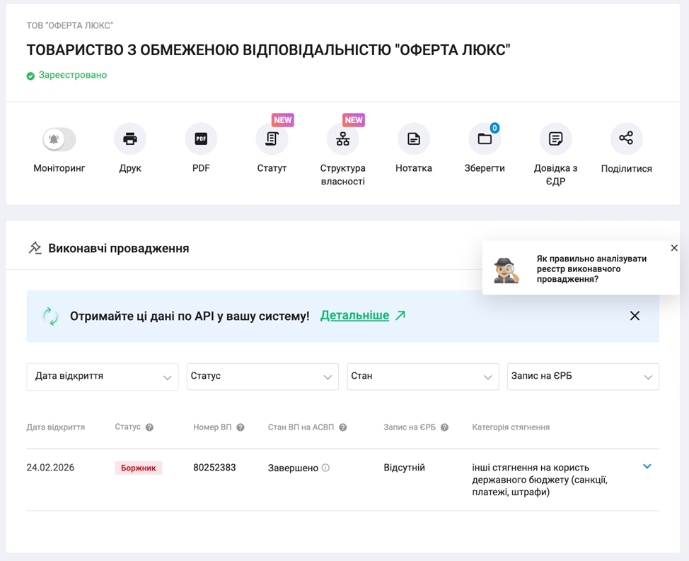Screen dimensions: 689x561
Task: Click the Боржник status badge
Action: click(139, 468)
